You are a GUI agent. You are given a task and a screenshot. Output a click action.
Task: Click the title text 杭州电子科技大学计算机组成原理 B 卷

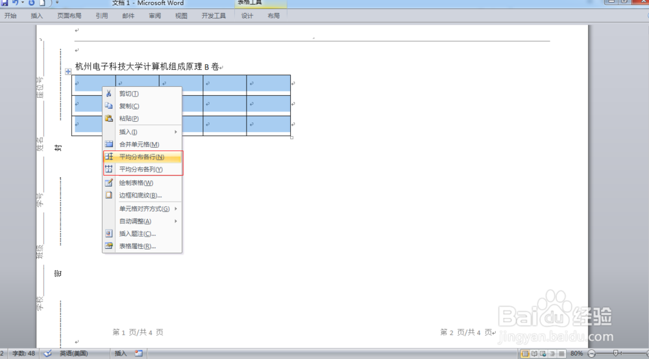coord(147,67)
